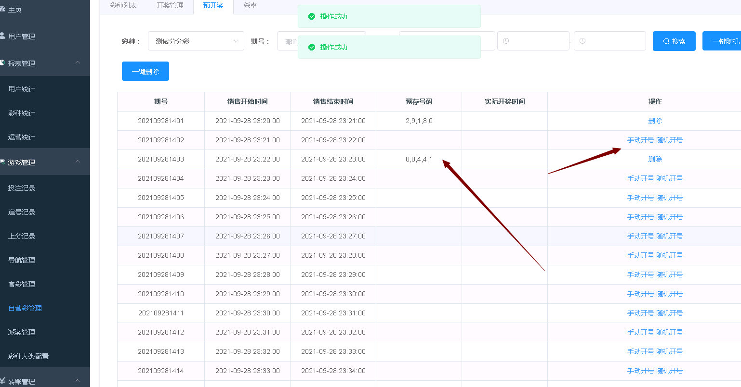Switch to the 开奖管理 tab

coord(170,6)
